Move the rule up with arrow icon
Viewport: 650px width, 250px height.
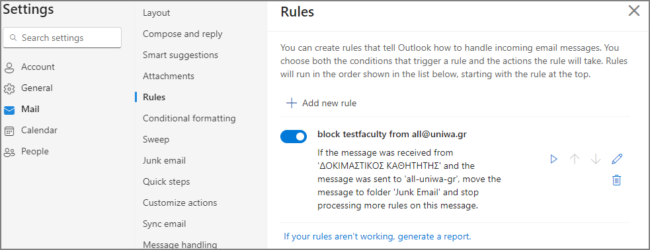point(575,159)
